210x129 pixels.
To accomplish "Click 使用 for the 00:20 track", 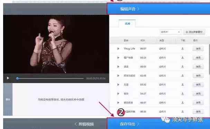I will (198, 111).
